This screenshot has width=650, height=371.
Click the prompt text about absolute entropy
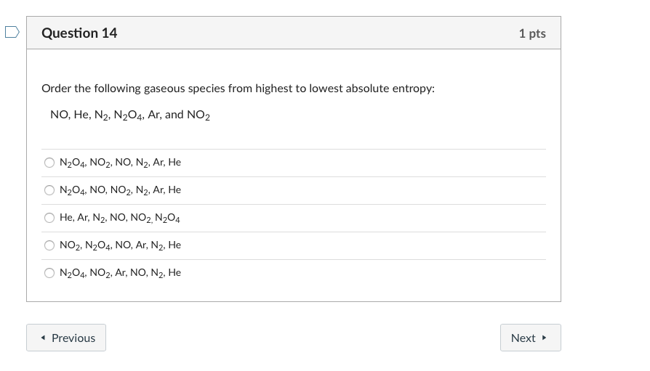pyautogui.click(x=238, y=89)
